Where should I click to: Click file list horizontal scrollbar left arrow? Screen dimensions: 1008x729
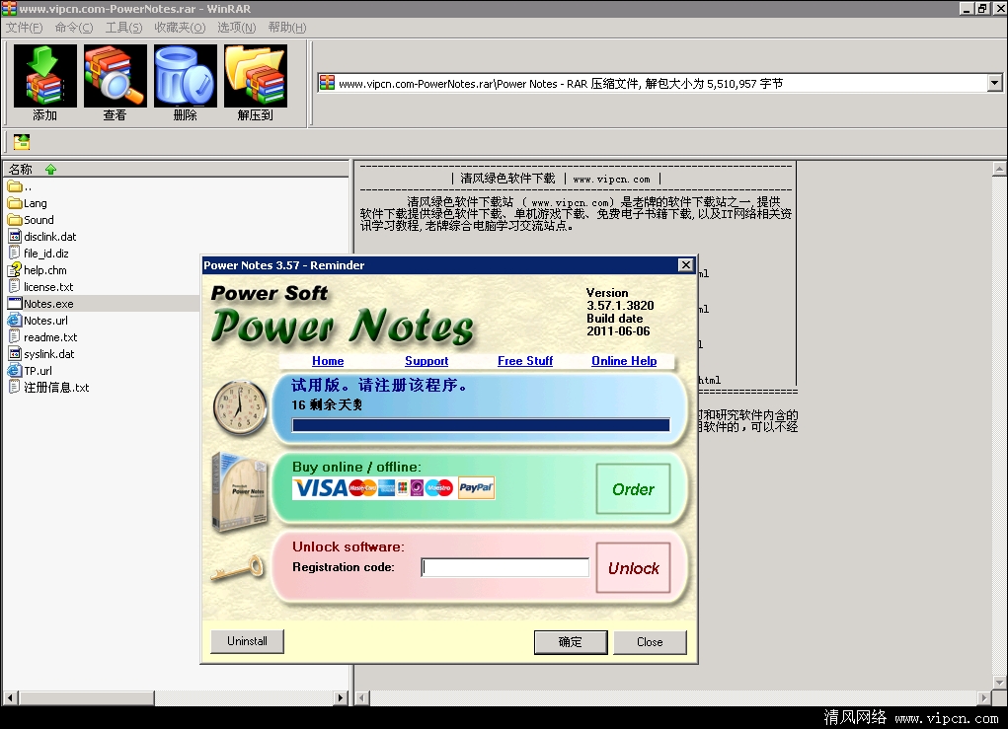[x=10, y=697]
